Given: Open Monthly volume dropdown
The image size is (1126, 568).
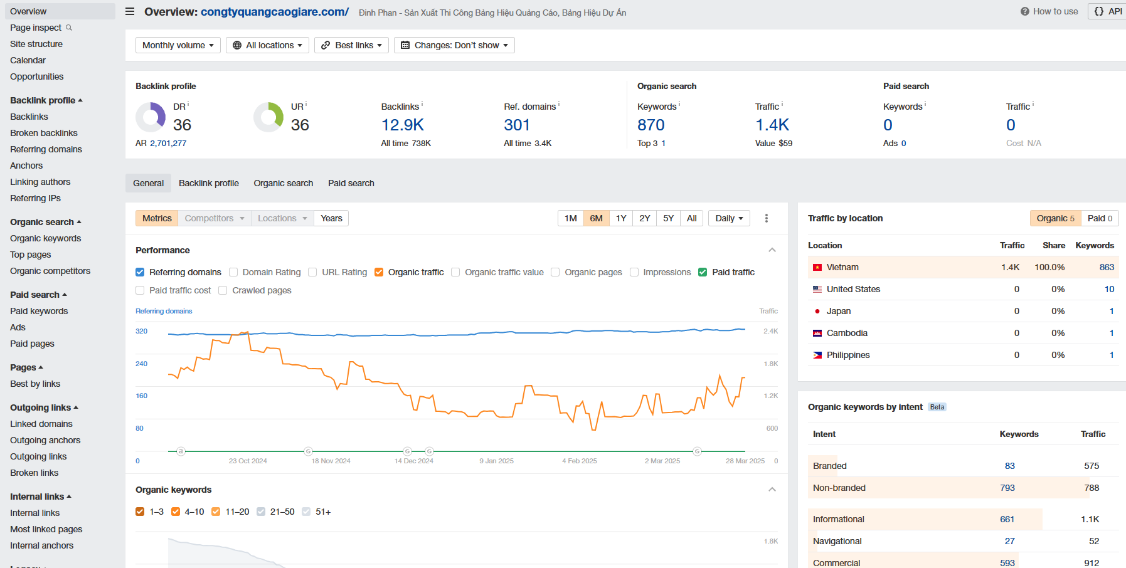Looking at the screenshot, I should click(x=178, y=45).
